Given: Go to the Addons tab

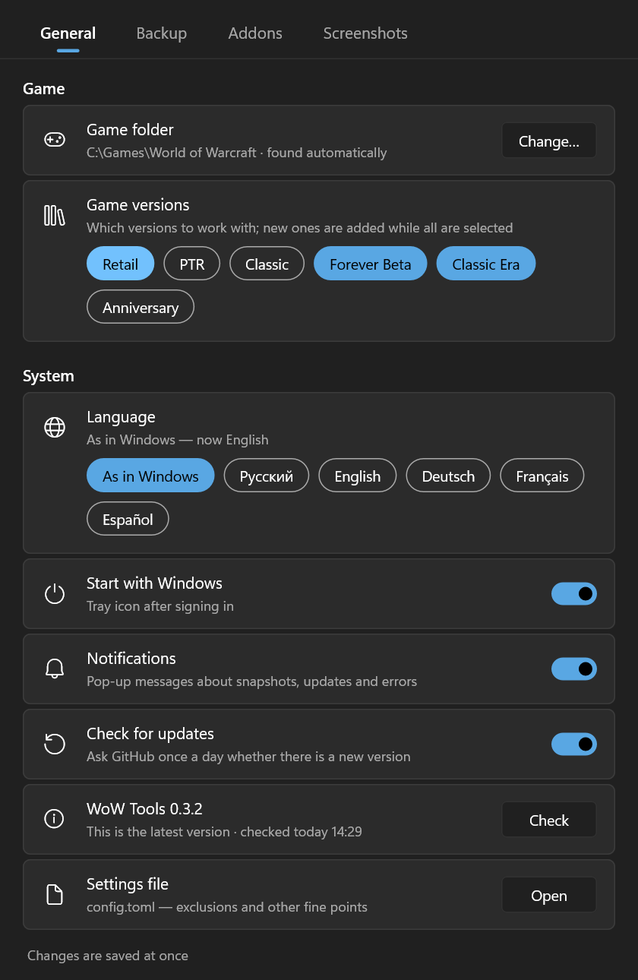Looking at the screenshot, I should pos(255,33).
